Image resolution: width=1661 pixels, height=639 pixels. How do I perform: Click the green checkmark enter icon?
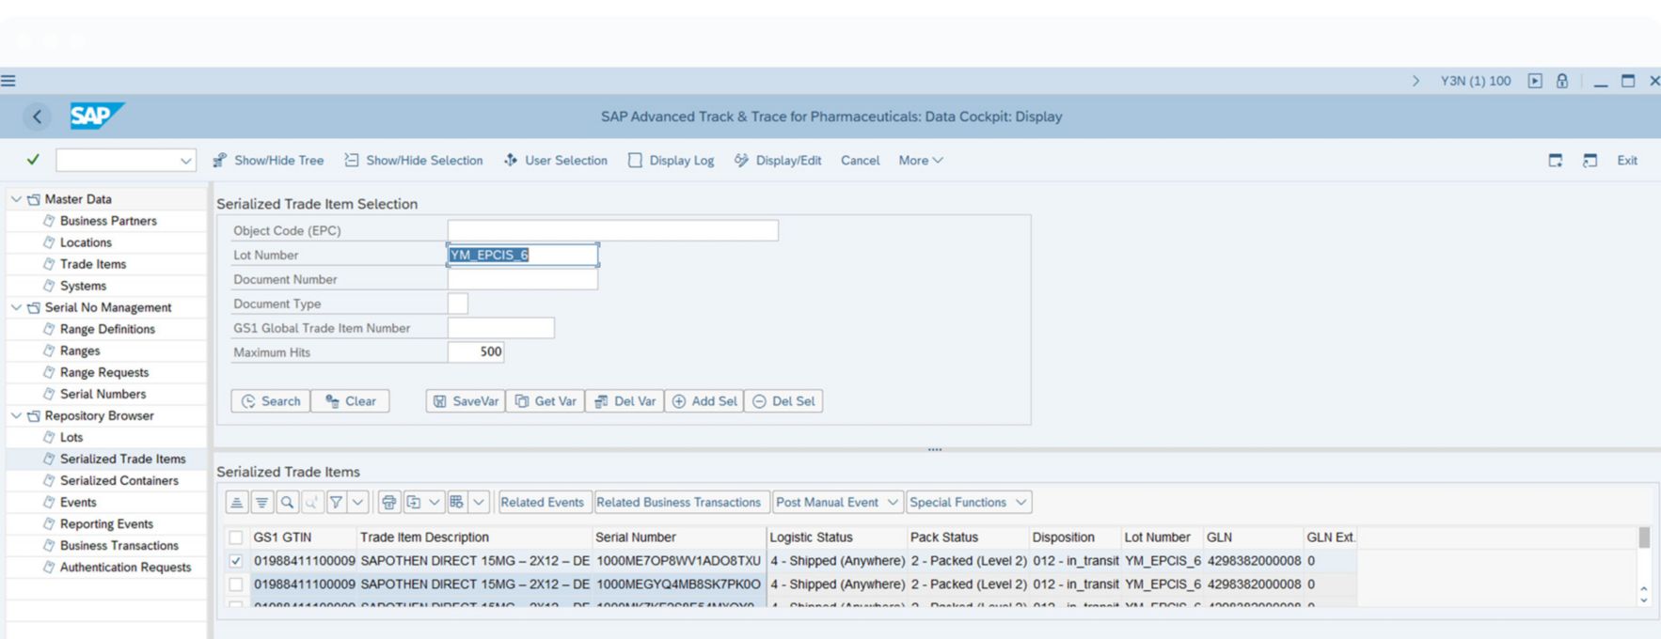33,160
